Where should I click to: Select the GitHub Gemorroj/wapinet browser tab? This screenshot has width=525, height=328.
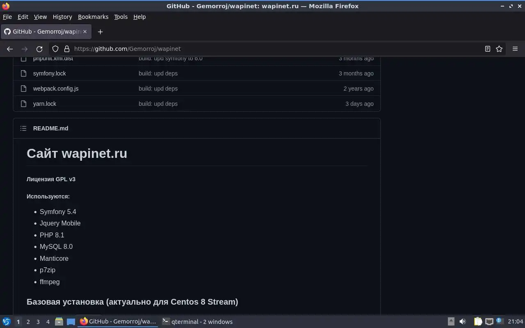point(45,32)
